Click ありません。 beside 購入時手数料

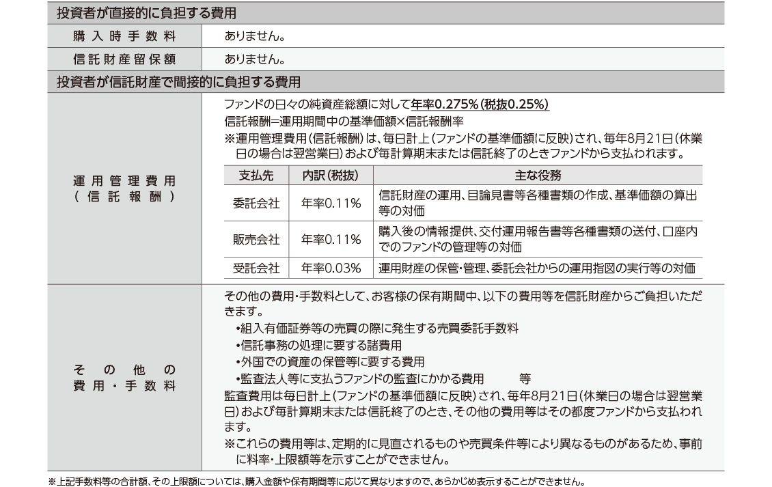[254, 36]
